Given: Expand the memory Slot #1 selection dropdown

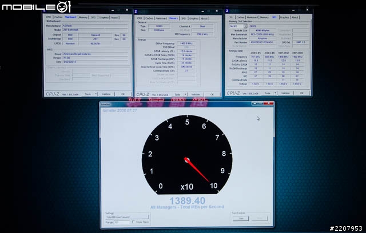Looking at the screenshot, I should tap(245, 26).
